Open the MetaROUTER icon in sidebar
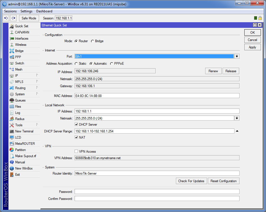This screenshot has height=212, width=266. coord(12,144)
